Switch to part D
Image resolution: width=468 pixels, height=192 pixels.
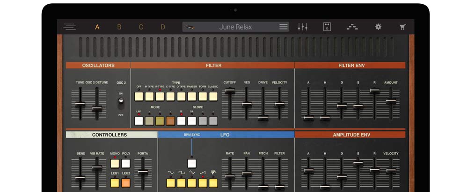(163, 27)
